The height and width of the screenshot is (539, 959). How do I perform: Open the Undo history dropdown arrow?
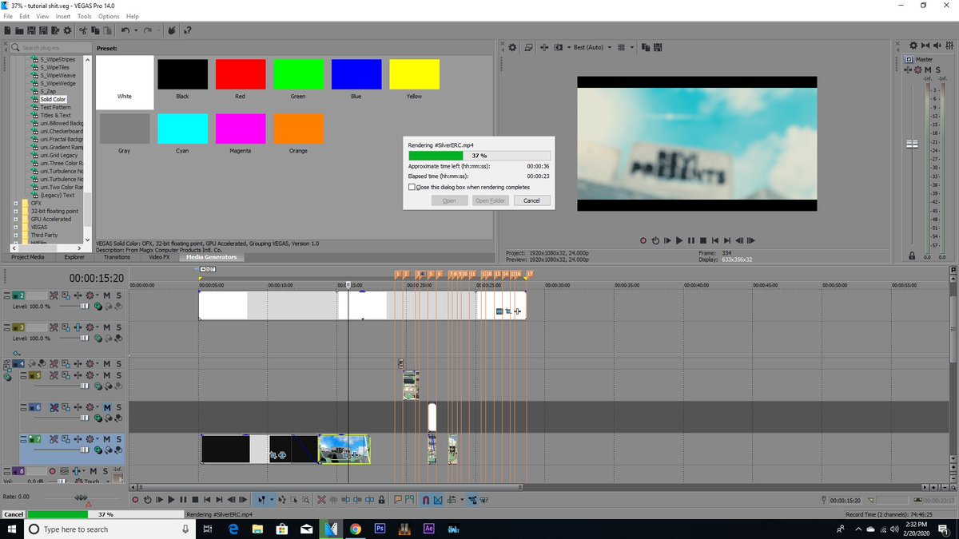coord(136,30)
